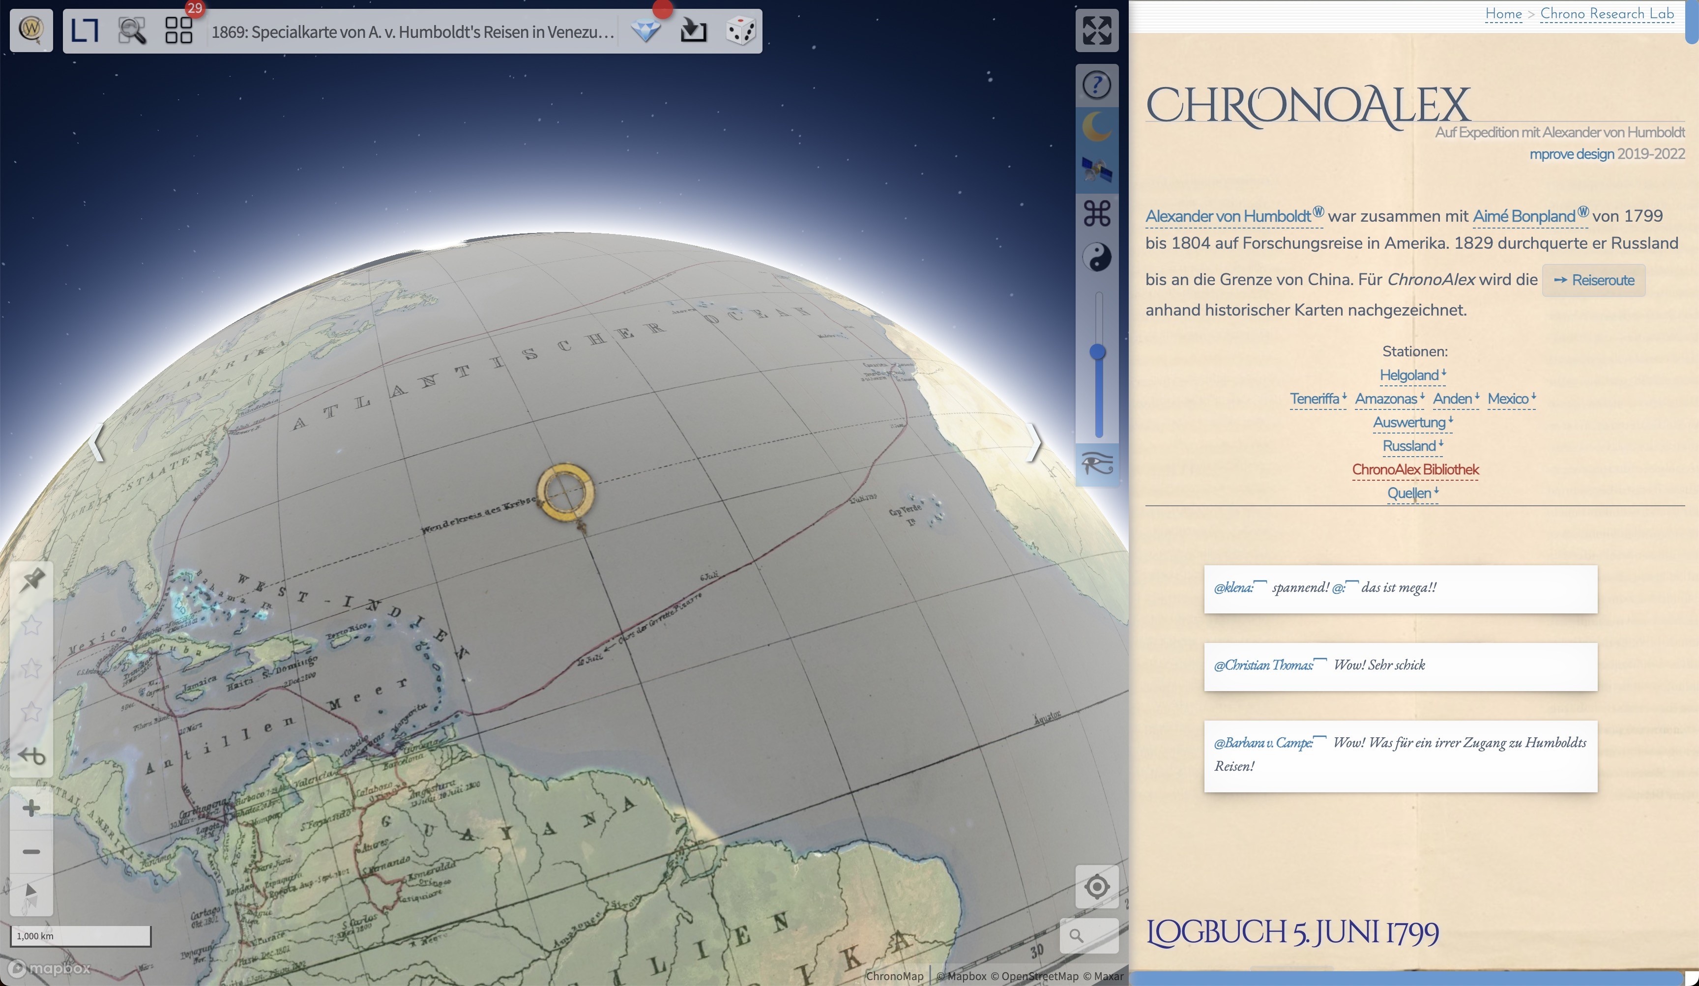The height and width of the screenshot is (986, 1699).
Task: Jump to Amazonas station
Action: (x=1389, y=398)
